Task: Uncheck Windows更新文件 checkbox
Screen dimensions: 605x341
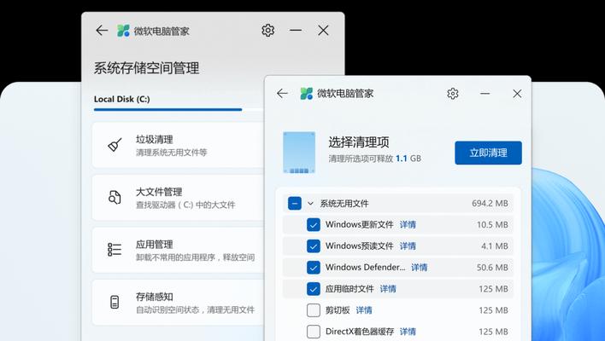Action: coord(314,225)
